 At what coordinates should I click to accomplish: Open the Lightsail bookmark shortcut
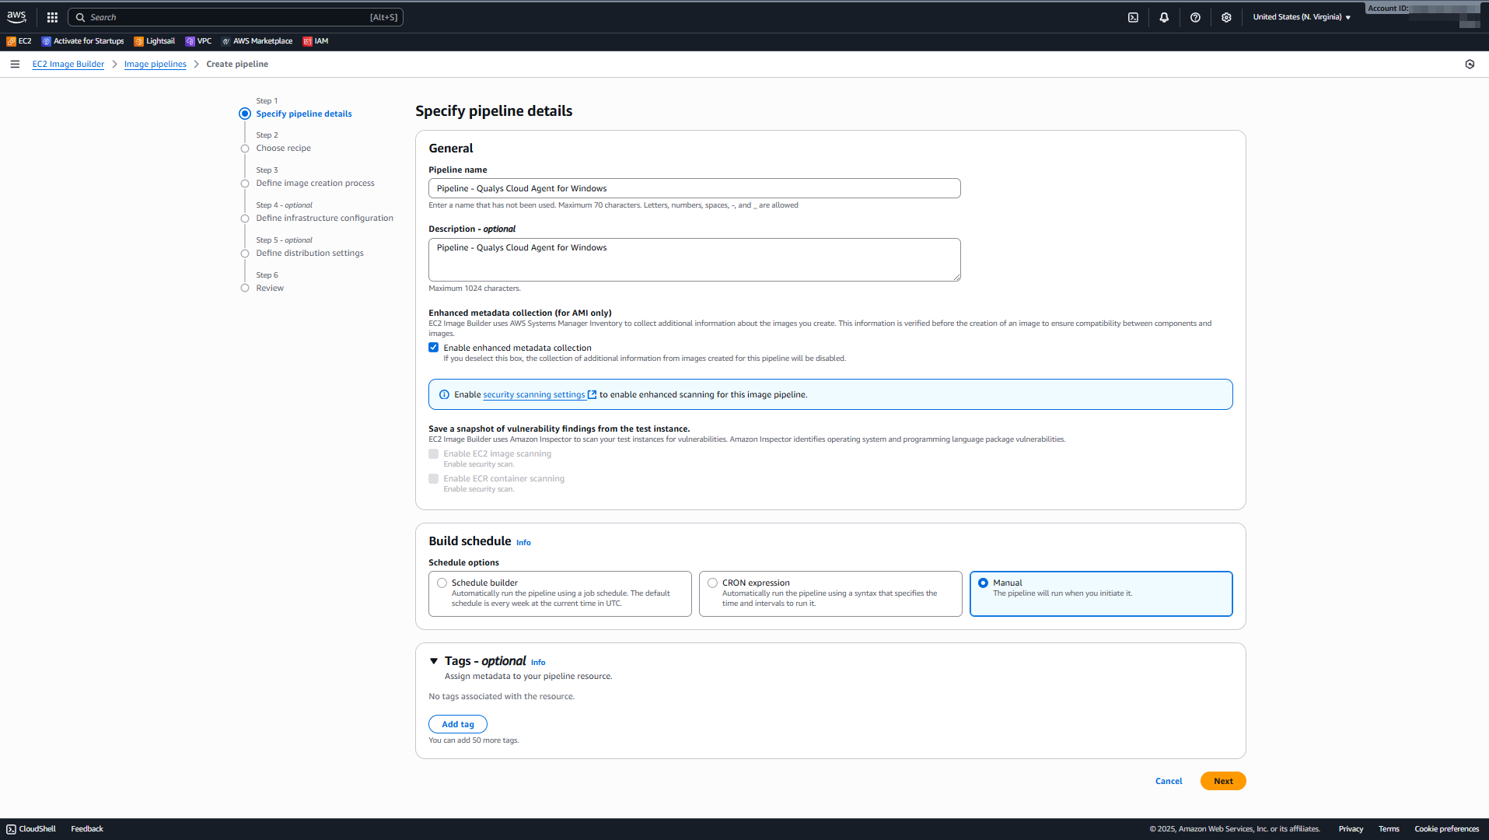[x=155, y=41]
